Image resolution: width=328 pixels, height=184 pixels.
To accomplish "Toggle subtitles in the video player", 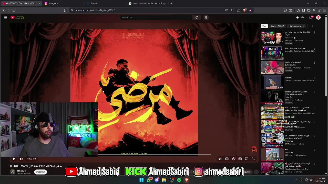I will tap(227, 159).
